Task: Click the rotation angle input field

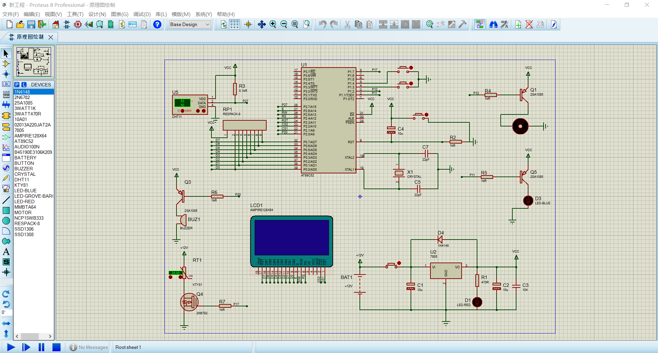Action: [7, 312]
